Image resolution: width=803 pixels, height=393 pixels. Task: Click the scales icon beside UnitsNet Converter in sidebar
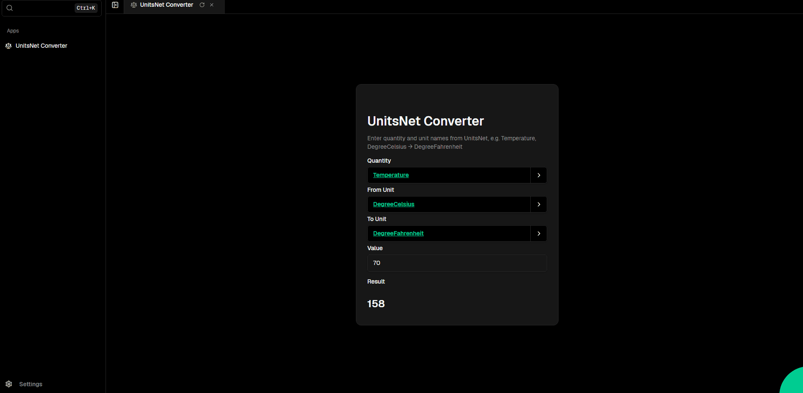[8, 46]
